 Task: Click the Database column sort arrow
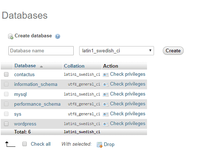click(41, 66)
